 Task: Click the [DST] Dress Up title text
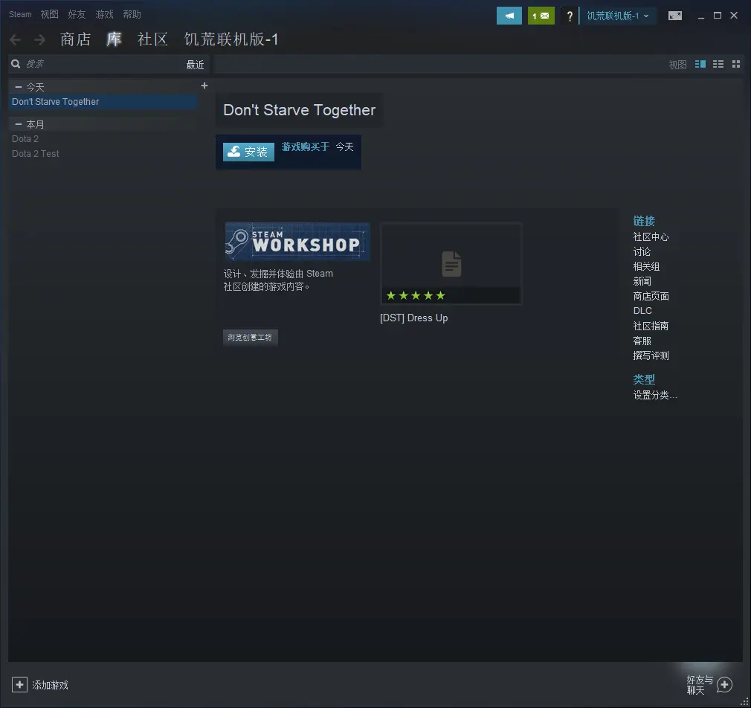(x=414, y=318)
